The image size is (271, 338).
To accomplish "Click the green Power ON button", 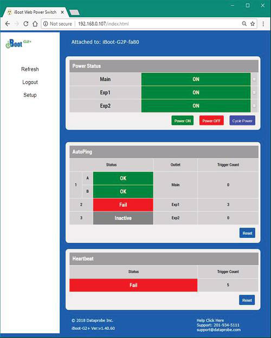I will 183,121.
